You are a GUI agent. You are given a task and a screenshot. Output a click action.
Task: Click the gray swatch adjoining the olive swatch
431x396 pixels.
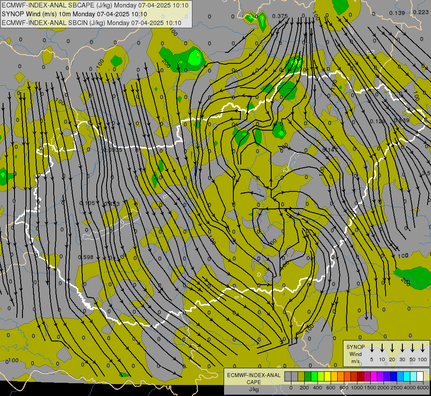295,376
